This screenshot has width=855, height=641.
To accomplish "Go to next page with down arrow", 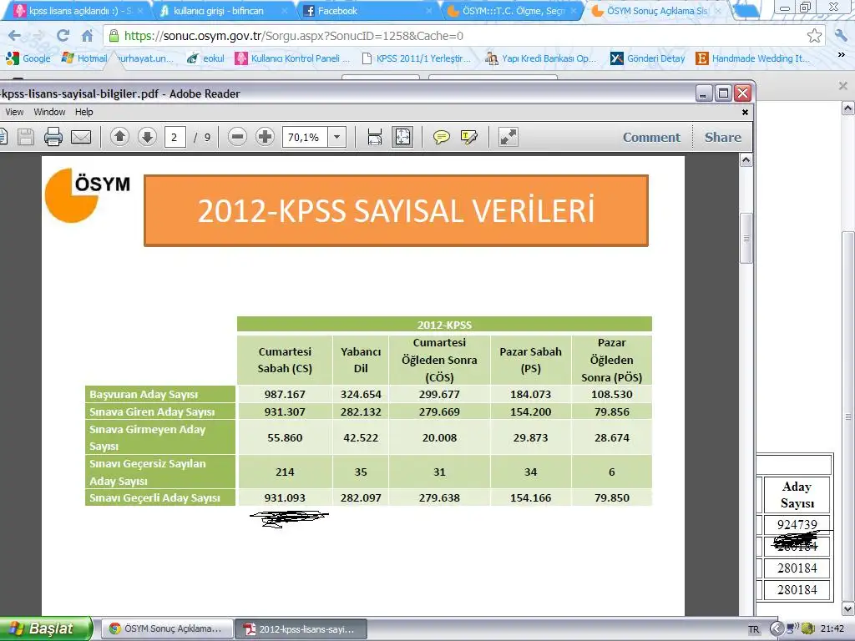I will [x=147, y=137].
